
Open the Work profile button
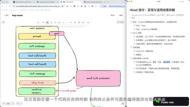point(104,6)
